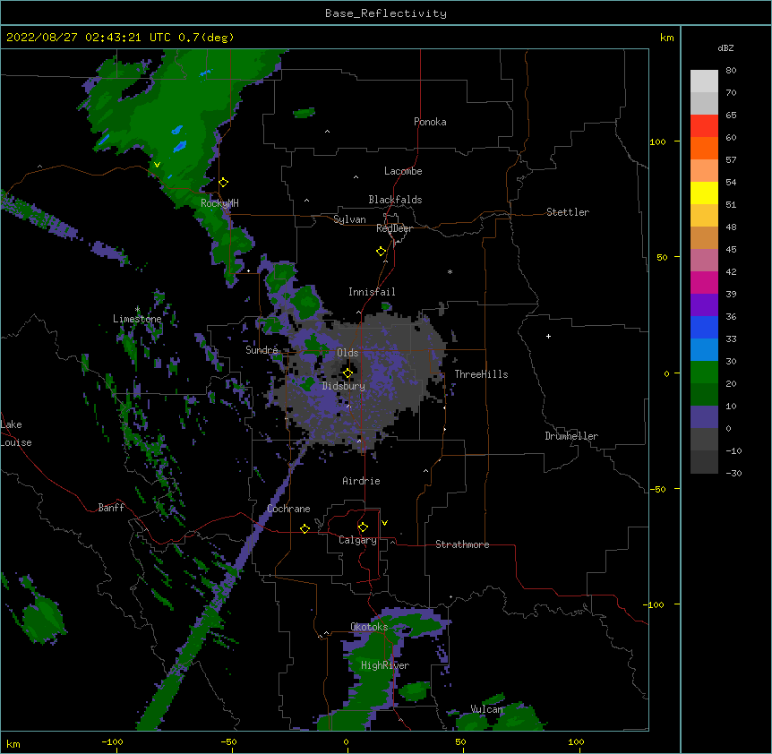Click the Okotoks label
Viewport: 772px width, 754px height.
click(369, 627)
